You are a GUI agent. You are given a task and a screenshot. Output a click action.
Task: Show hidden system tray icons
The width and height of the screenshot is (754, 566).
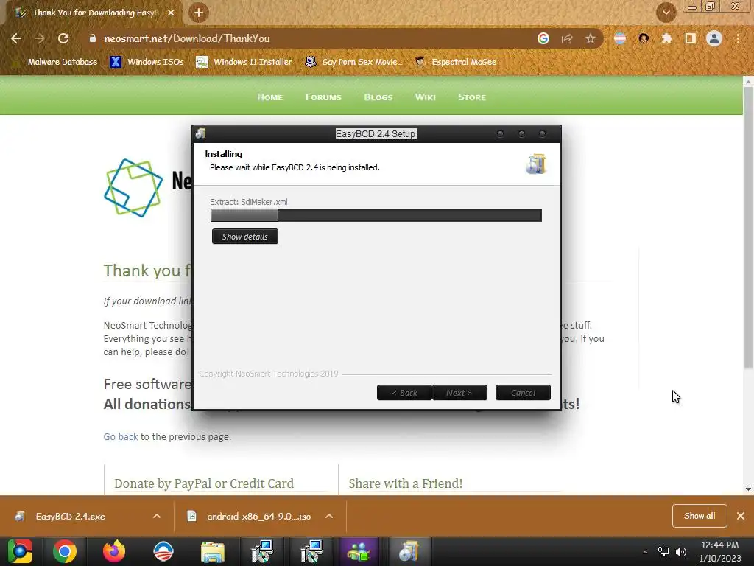point(645,552)
